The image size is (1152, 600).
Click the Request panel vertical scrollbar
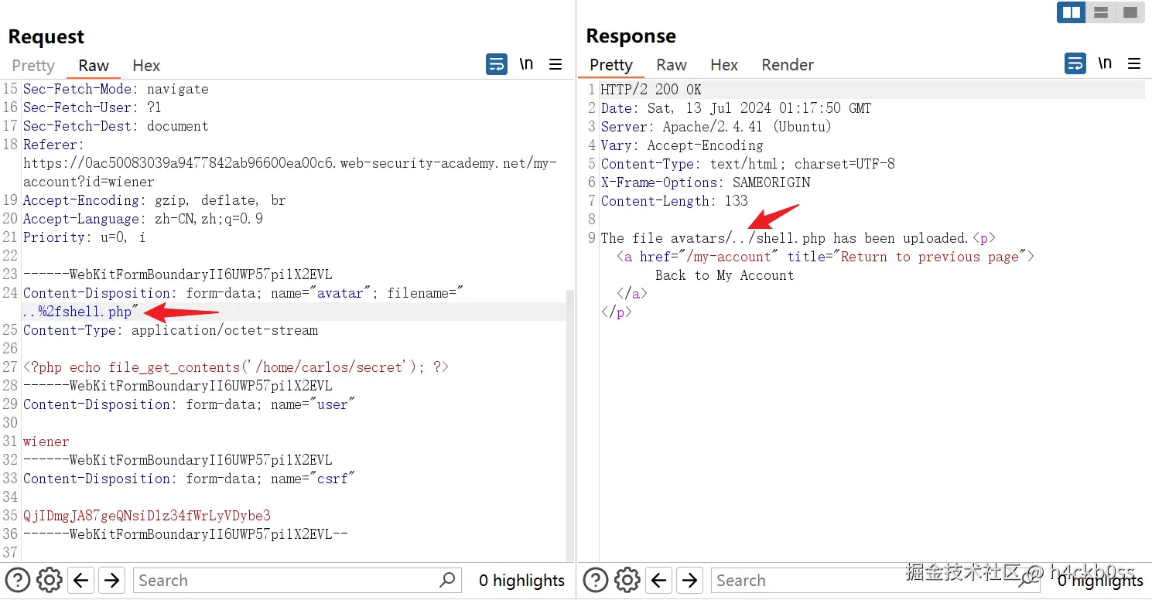click(x=570, y=425)
